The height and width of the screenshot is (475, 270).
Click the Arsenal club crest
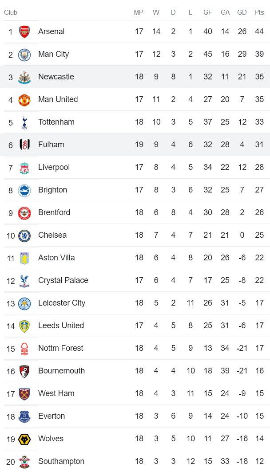point(25,31)
